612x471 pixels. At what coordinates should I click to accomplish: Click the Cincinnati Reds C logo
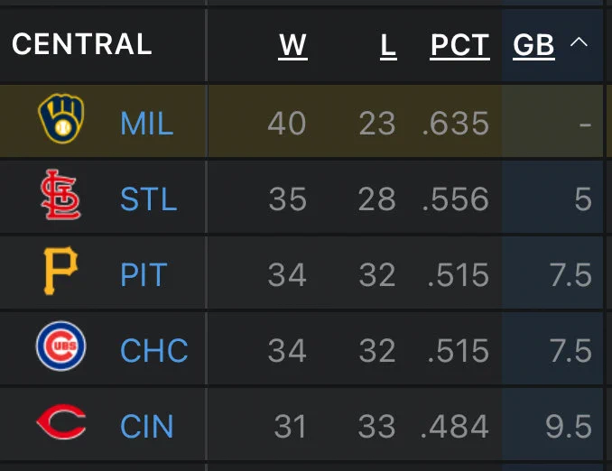coord(60,421)
